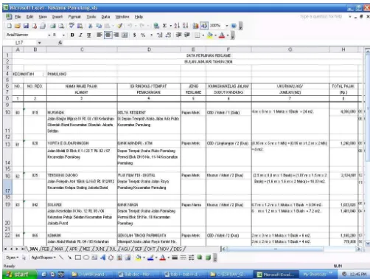Save the workbook with the floppy icon
The height and width of the screenshot is (279, 370).
point(26,26)
